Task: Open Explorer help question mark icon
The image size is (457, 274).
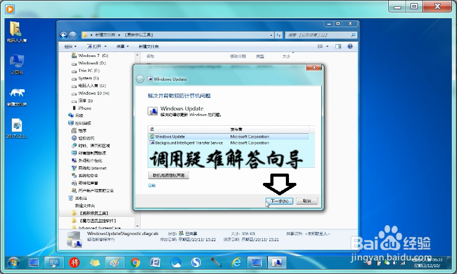Action: tap(350, 46)
